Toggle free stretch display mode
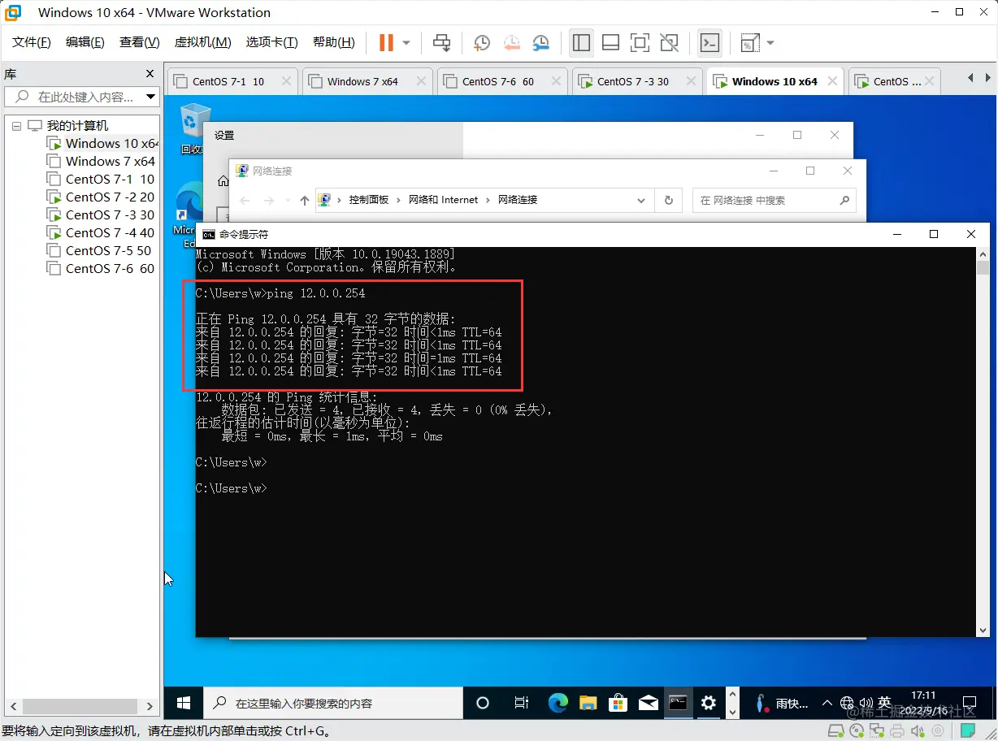 pos(748,42)
